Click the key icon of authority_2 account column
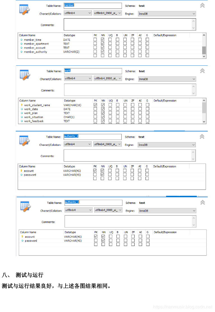215x312 pixels. 22,237
